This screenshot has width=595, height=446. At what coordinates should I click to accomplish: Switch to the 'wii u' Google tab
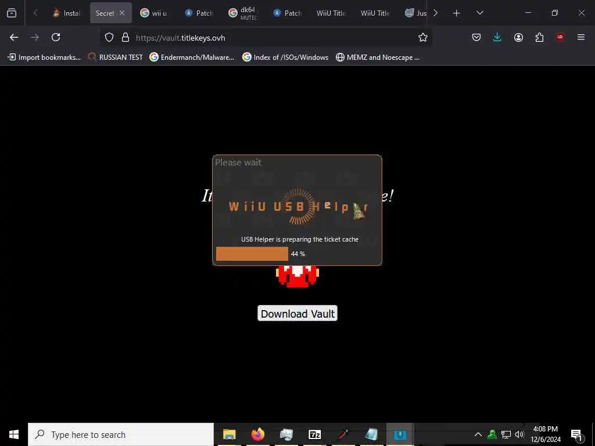(x=155, y=13)
